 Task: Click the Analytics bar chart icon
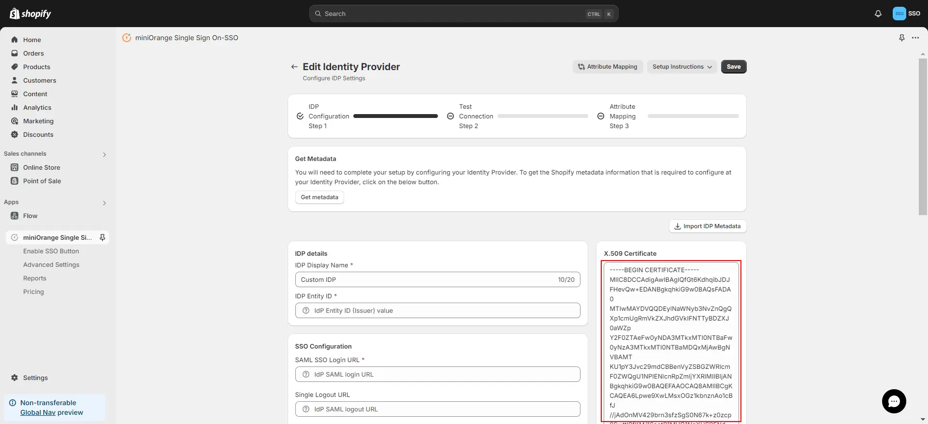[14, 107]
